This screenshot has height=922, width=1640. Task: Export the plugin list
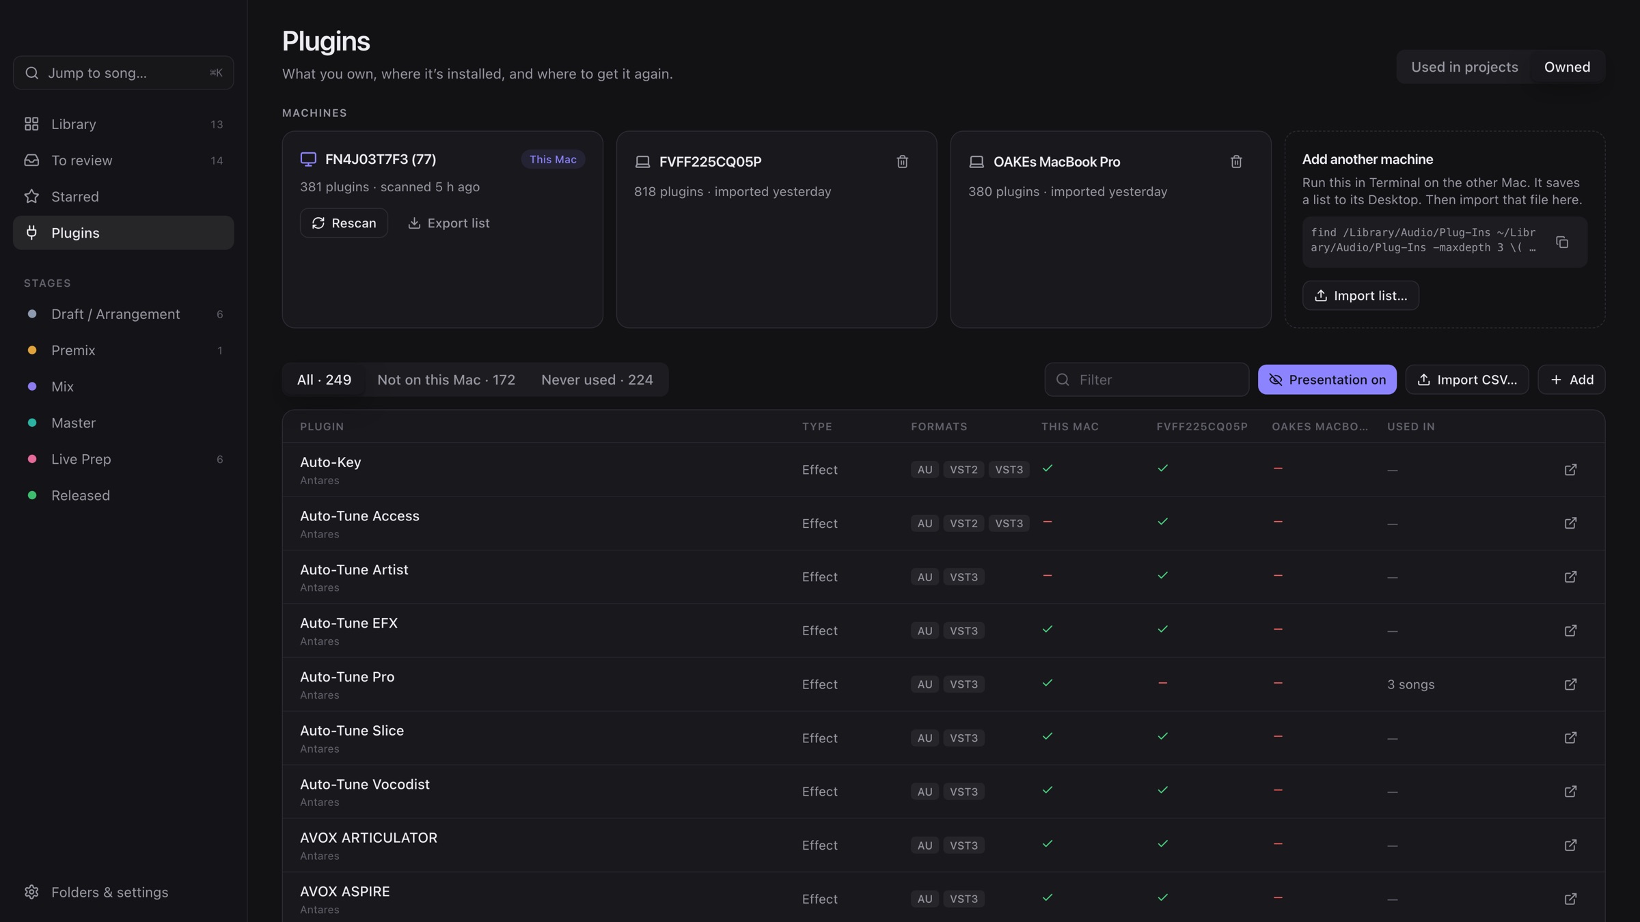coord(449,223)
